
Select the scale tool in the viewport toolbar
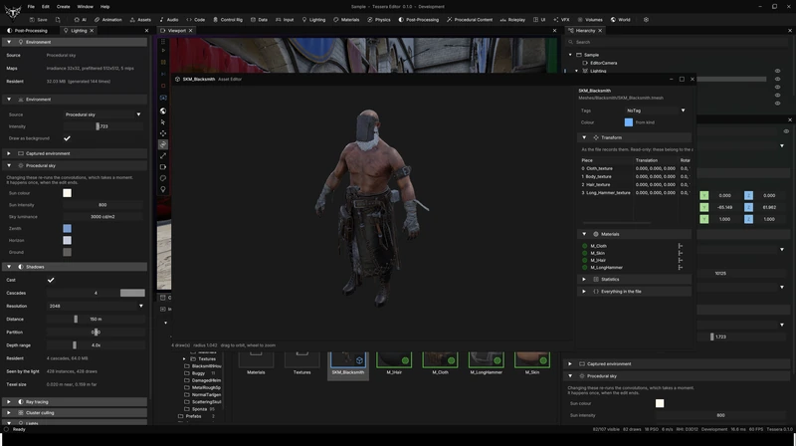[163, 156]
